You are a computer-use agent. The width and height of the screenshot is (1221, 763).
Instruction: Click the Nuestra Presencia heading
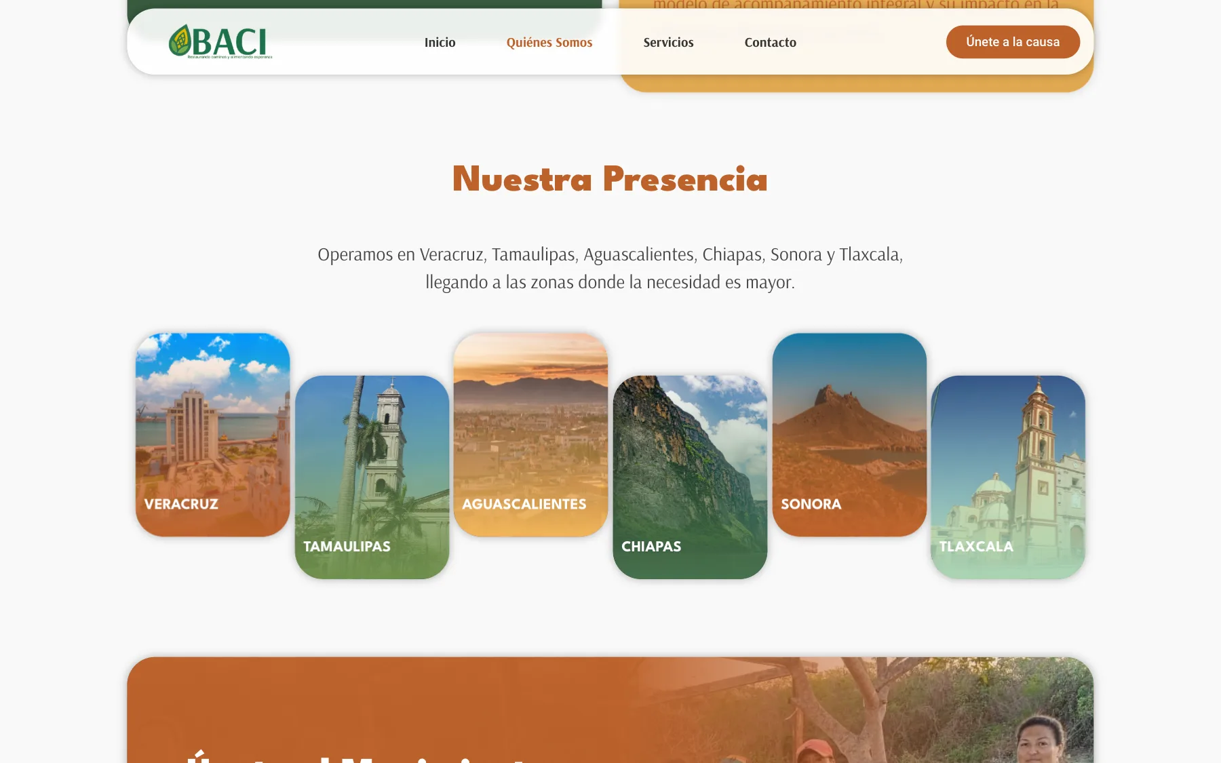[x=610, y=180]
